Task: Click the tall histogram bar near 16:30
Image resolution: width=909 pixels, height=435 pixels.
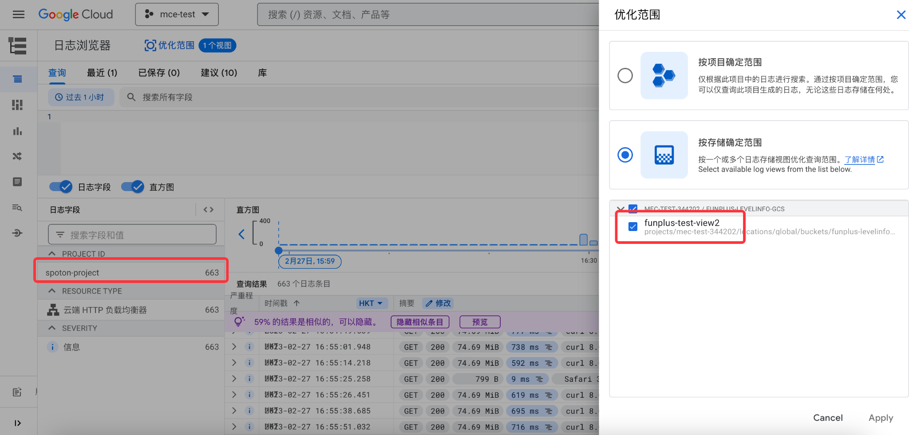Action: click(x=584, y=239)
